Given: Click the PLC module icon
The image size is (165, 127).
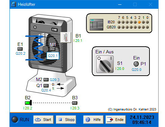Looking at the screenshot, I should click(x=97, y=25).
